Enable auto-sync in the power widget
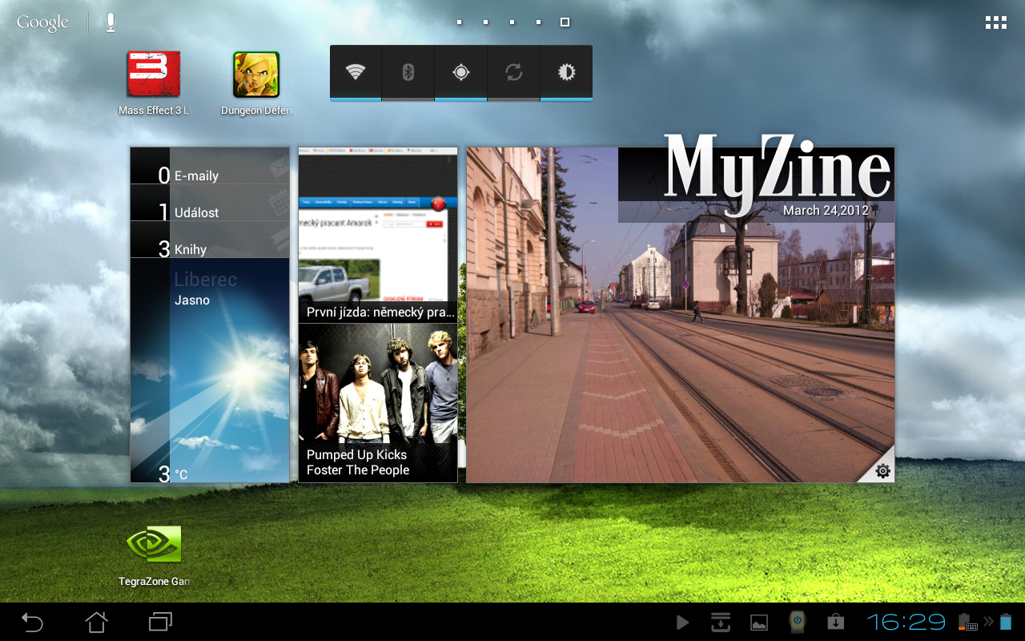Image resolution: width=1025 pixels, height=641 pixels. click(x=513, y=72)
